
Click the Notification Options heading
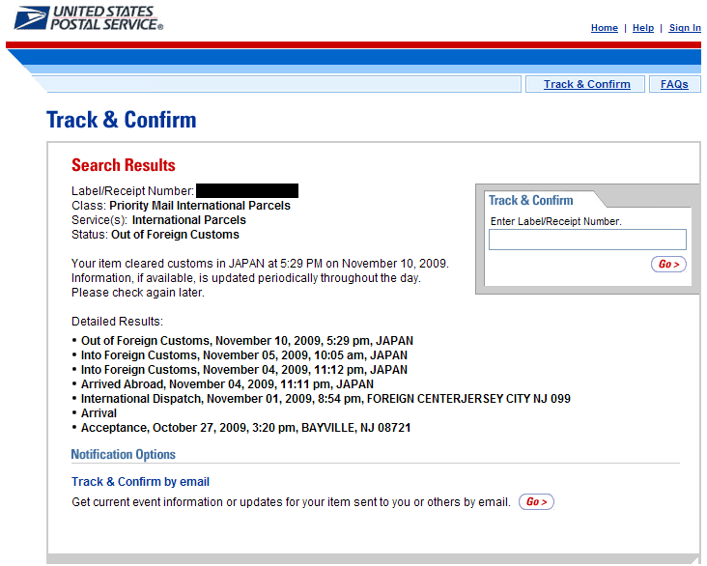coord(123,454)
